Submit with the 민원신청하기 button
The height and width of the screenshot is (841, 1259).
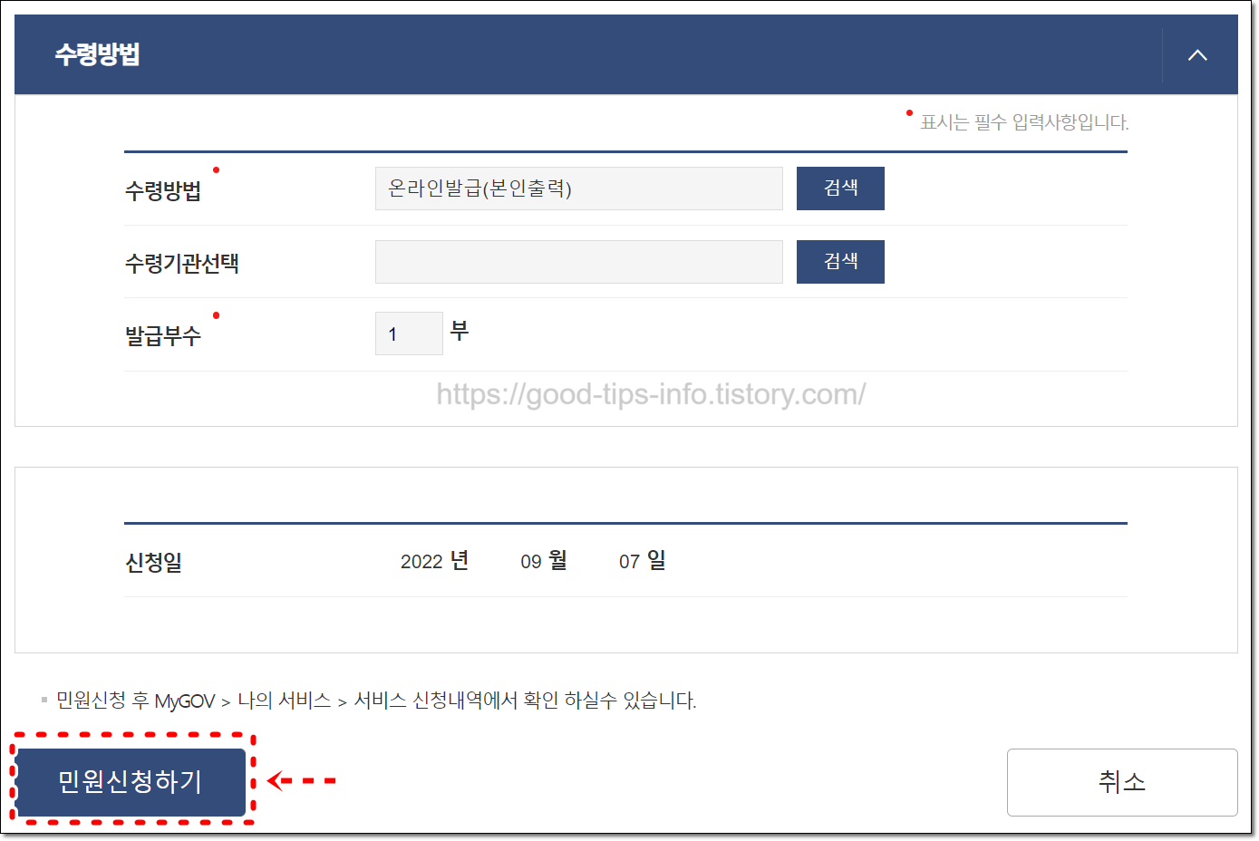131,781
